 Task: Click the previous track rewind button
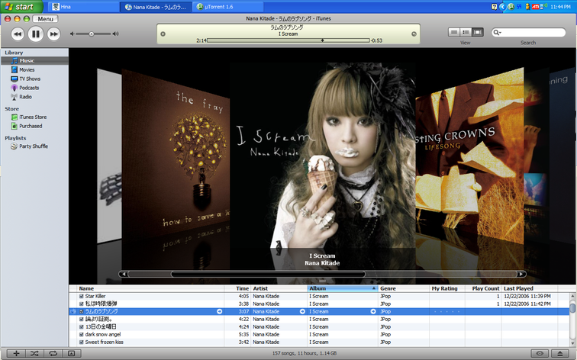(x=18, y=34)
